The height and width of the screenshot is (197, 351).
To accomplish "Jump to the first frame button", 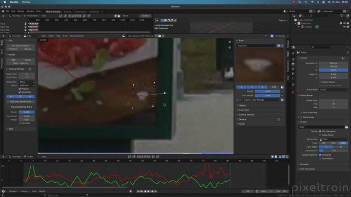I will 138,192.
